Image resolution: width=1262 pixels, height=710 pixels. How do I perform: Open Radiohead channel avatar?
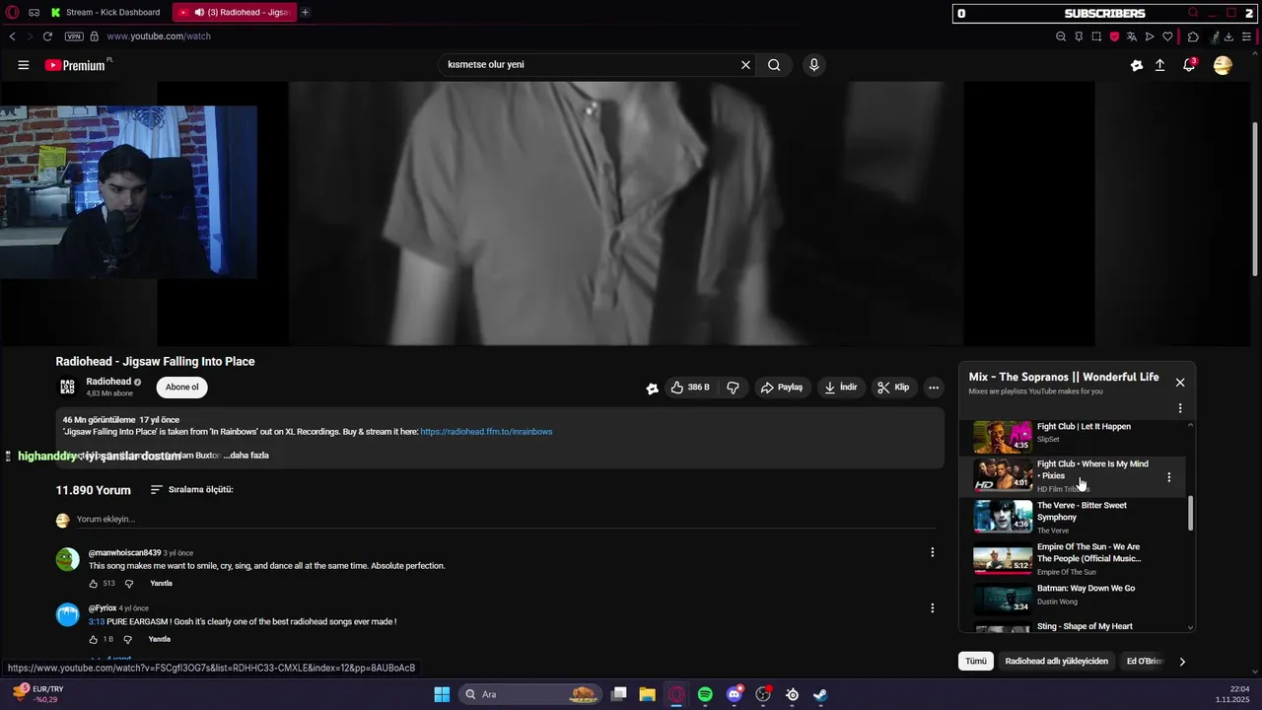click(x=67, y=387)
